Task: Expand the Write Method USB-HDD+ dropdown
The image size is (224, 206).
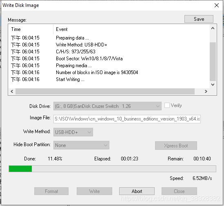Action: tap(73, 132)
